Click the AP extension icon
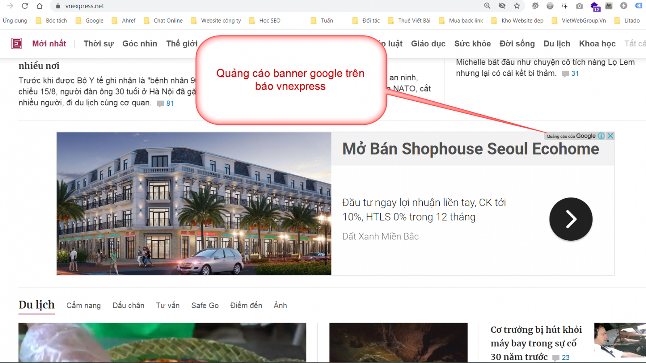The image size is (646, 363). [x=609, y=6]
